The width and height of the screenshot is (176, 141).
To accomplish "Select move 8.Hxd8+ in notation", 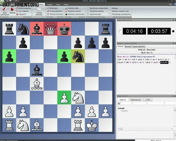I will pyautogui.click(x=164, y=62).
